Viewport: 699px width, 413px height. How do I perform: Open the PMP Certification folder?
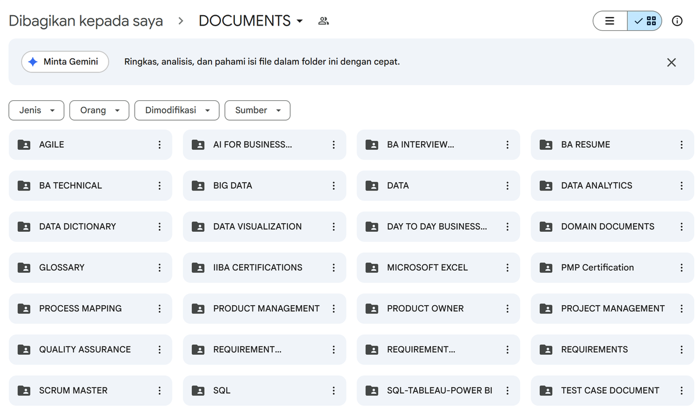click(612, 268)
